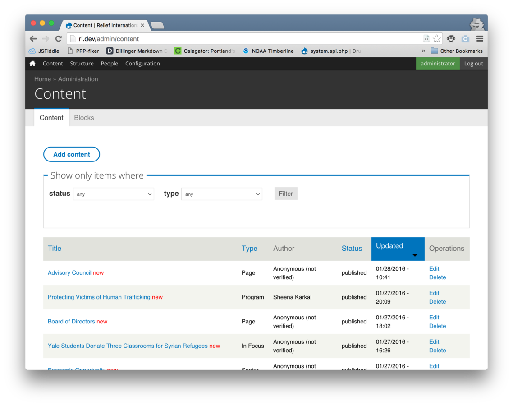Reload the page with the refresh icon
The width and height of the screenshot is (513, 406).
[x=59, y=39]
